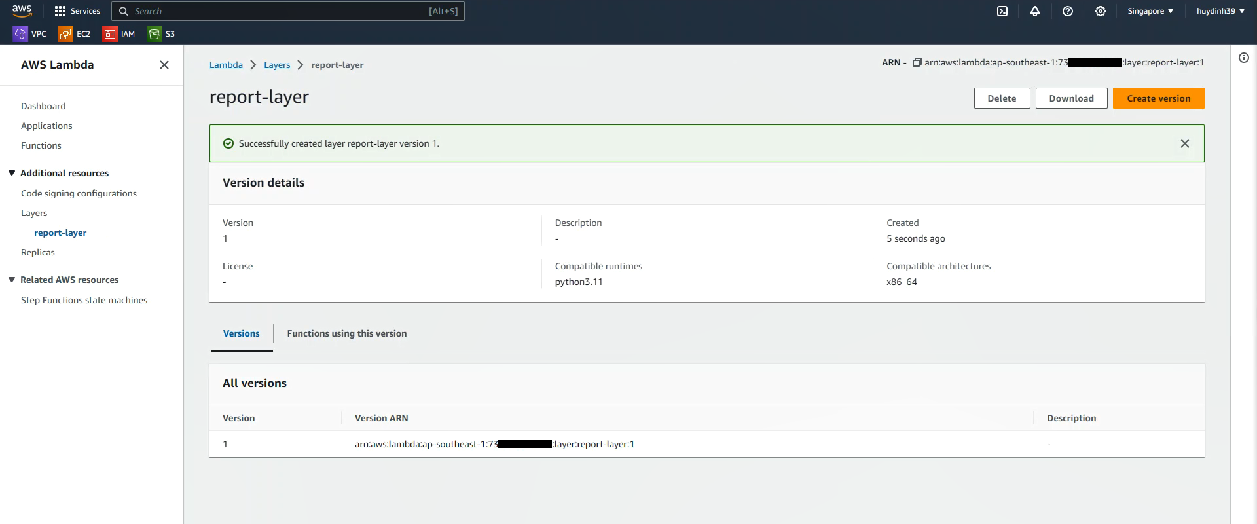The height and width of the screenshot is (524, 1257).
Task: Go to Lambda breadcrumb link
Action: pos(226,65)
